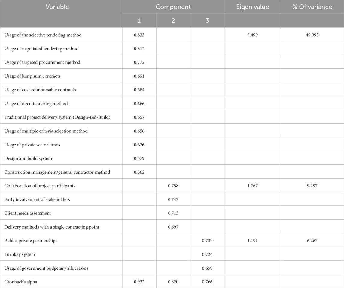This screenshot has height=288, width=344.
Task: Click the loading 0.684
Action: click(x=139, y=90)
